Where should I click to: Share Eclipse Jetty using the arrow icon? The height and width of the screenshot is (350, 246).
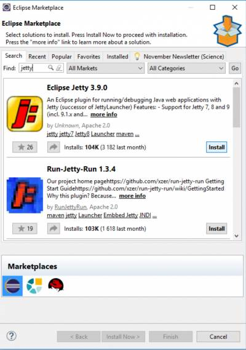54,147
